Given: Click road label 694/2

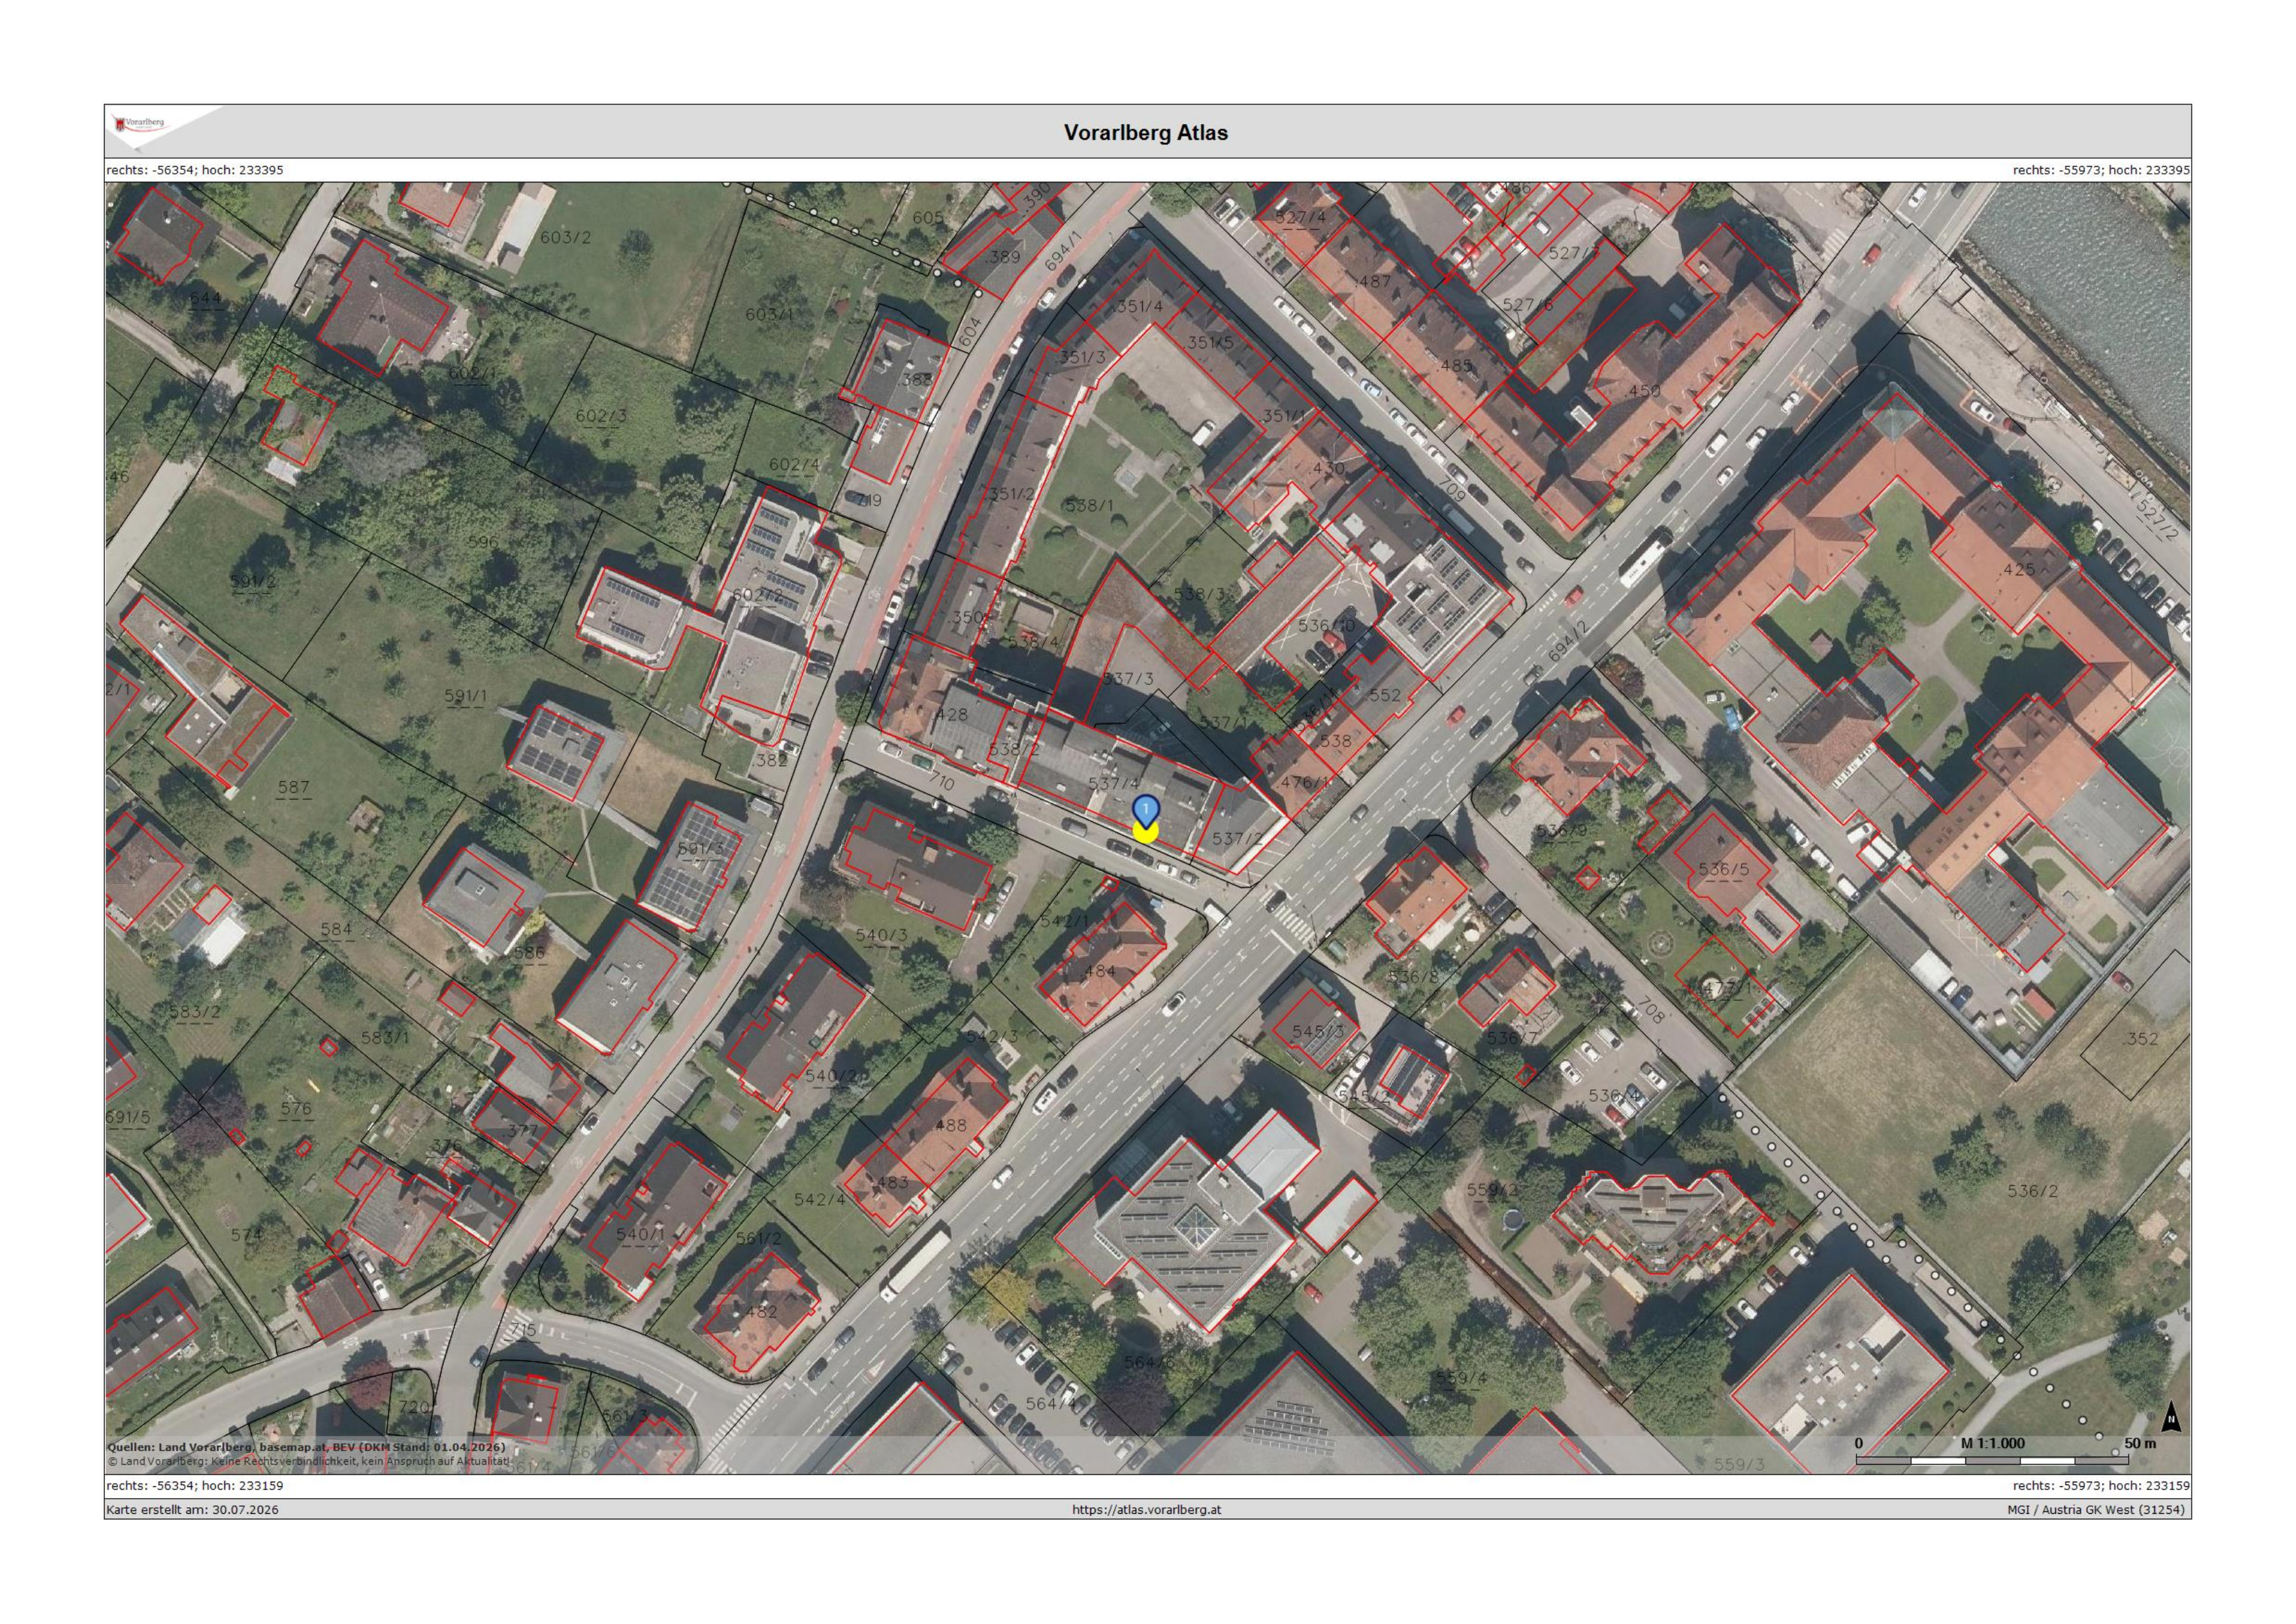Looking at the screenshot, I should point(1567,643).
